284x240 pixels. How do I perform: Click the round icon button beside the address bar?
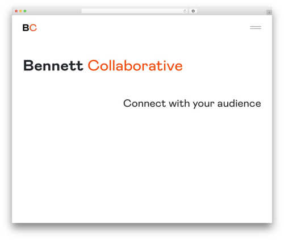click(193, 11)
